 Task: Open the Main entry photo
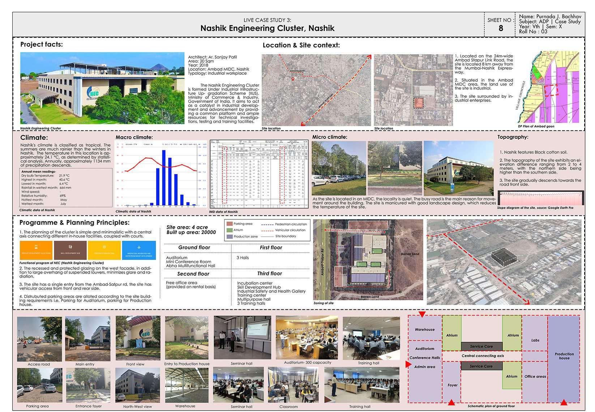(x=88, y=339)
